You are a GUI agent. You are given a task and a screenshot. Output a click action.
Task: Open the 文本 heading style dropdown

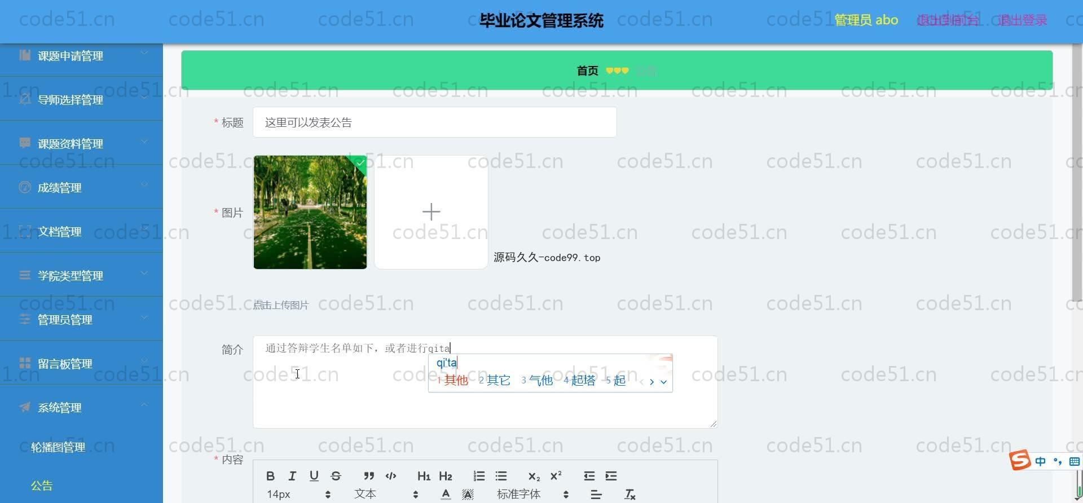tap(386, 495)
